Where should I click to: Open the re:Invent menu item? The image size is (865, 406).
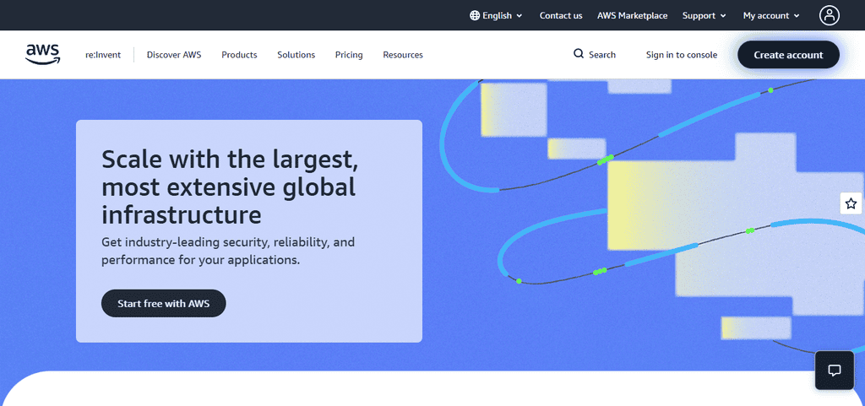102,55
